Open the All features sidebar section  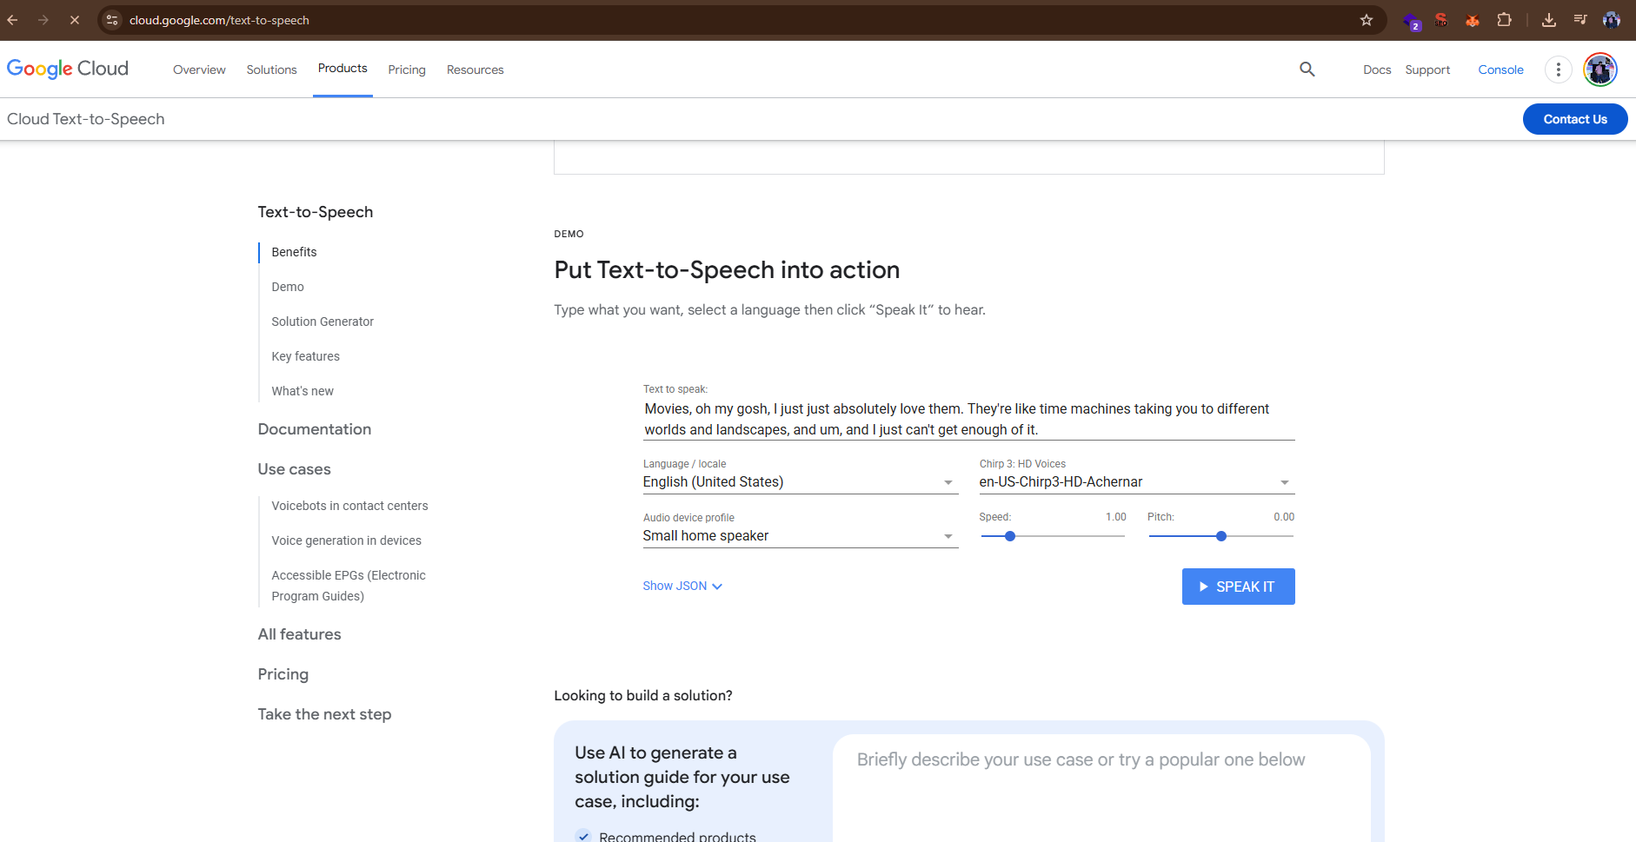(x=299, y=634)
